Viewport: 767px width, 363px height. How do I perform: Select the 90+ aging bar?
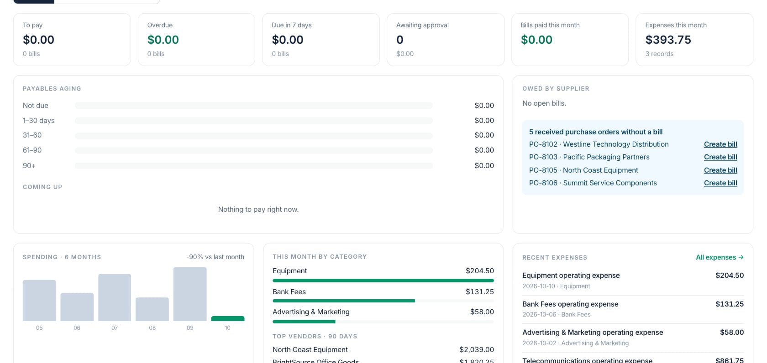[x=253, y=166]
